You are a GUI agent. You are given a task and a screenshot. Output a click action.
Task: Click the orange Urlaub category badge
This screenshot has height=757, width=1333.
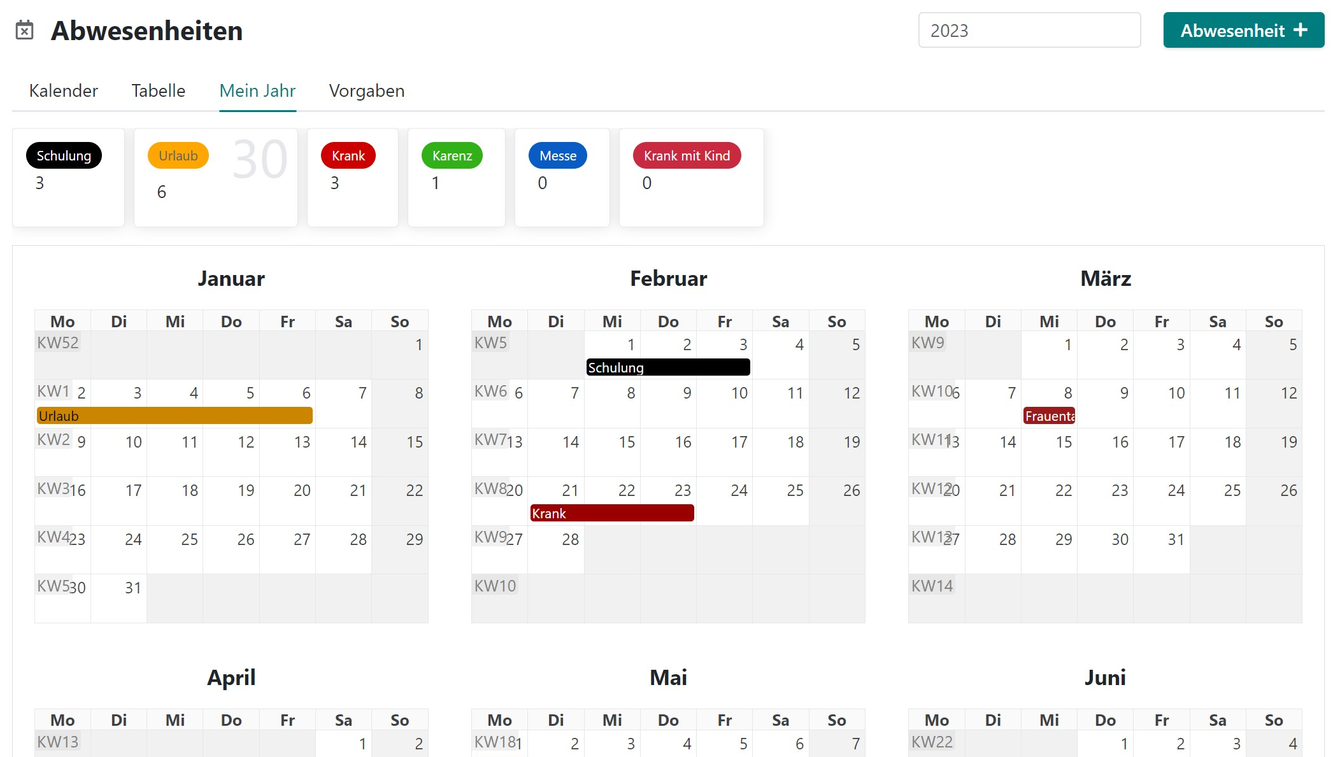(178, 155)
